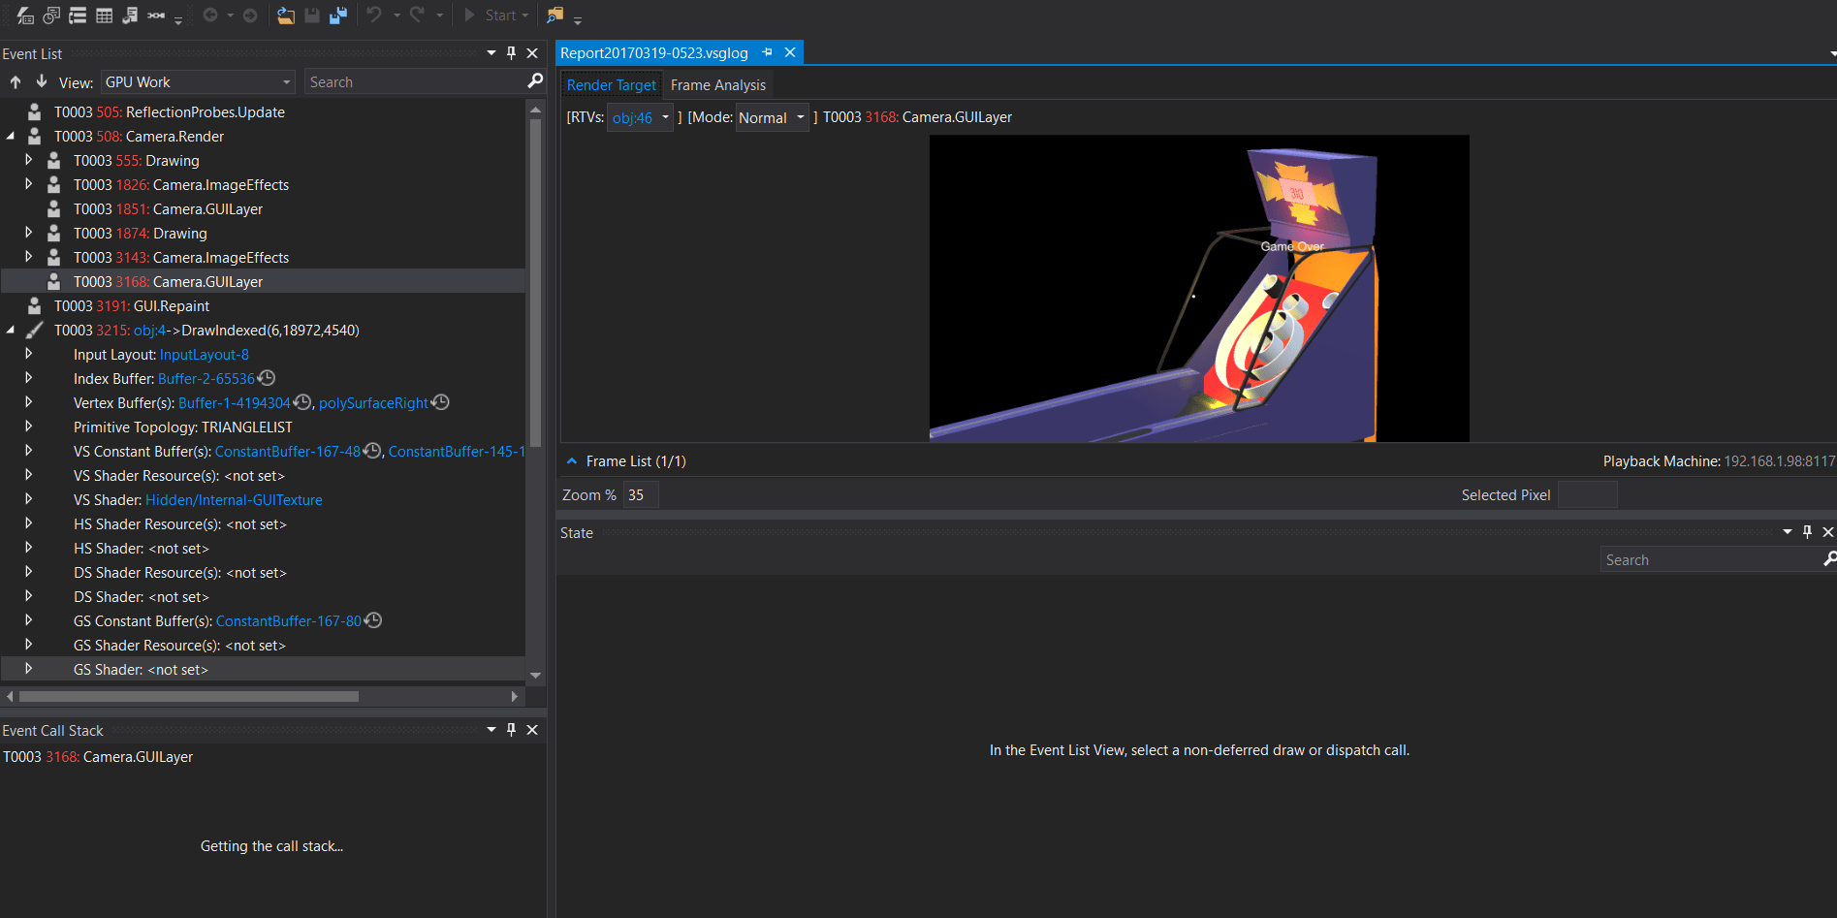Viewport: 1837px width, 918px height.
Task: Click the history clock icon beside Buffer-2-65536
Action: (x=268, y=378)
